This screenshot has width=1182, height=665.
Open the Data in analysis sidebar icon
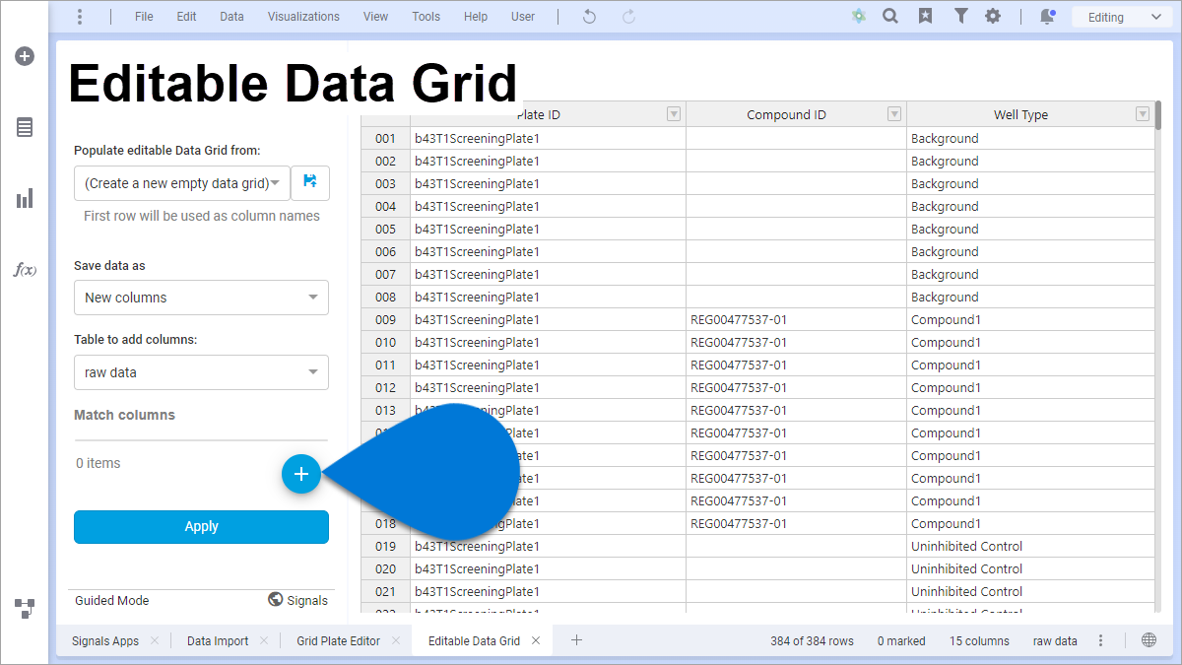point(25,127)
